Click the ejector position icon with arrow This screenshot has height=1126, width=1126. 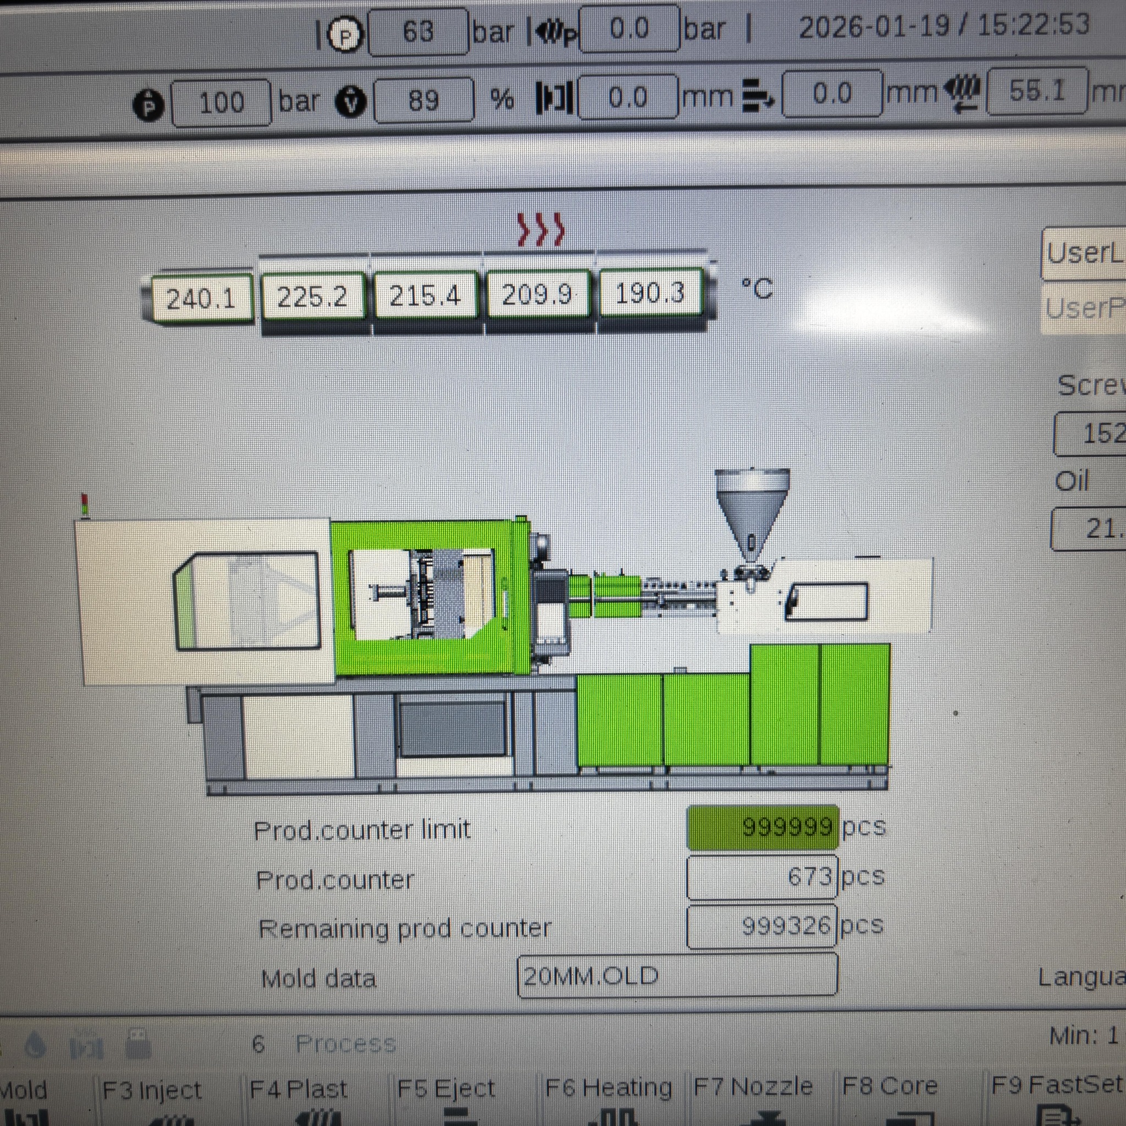click(x=758, y=96)
